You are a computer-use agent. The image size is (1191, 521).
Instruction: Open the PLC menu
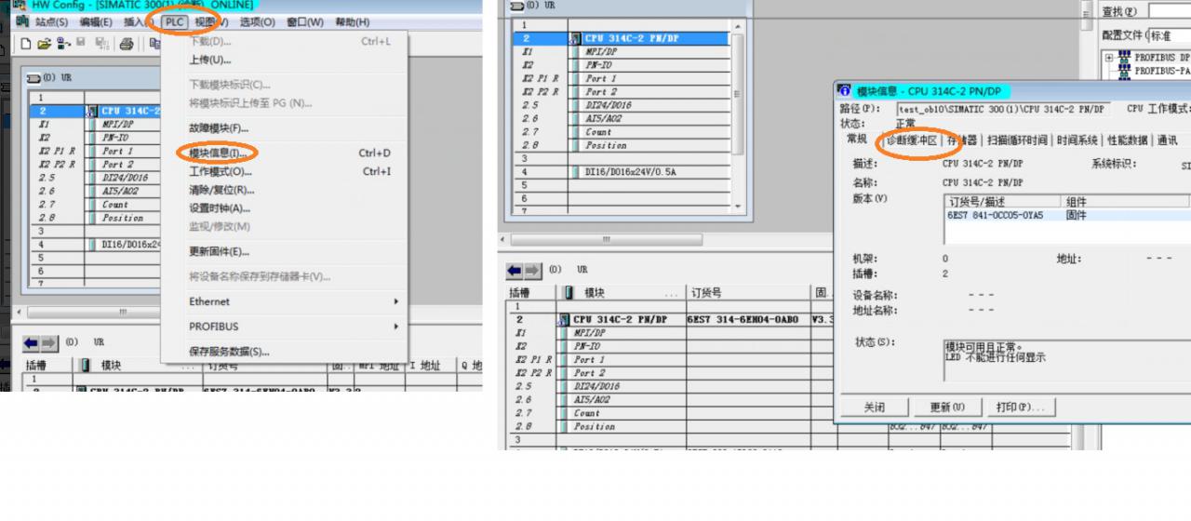point(174,21)
